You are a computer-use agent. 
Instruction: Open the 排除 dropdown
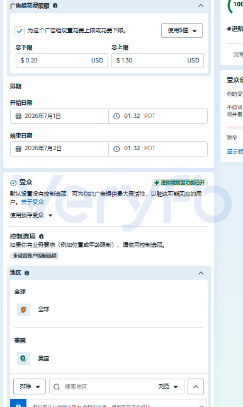click(30, 387)
